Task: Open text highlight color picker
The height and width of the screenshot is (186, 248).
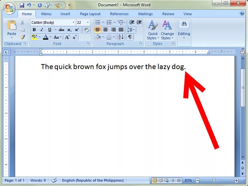Action: [40, 37]
